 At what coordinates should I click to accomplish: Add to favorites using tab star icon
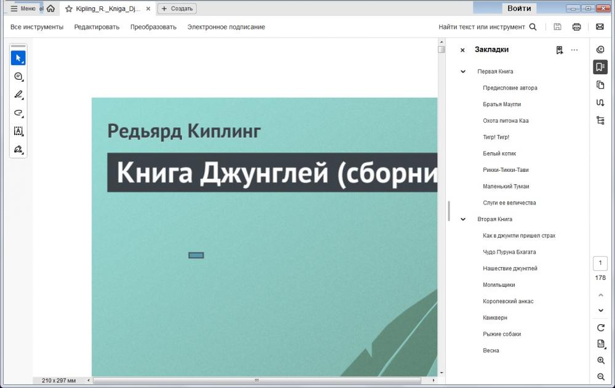[x=69, y=9]
